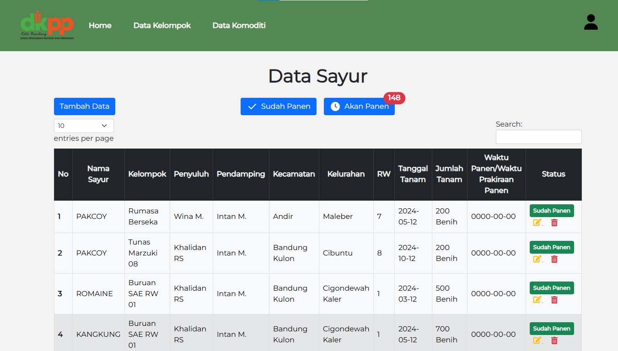Open the Data Kelompok menu

(x=162, y=26)
